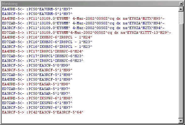Click the vertical scrollbar thumb
185x125 pixels.
[181, 17]
